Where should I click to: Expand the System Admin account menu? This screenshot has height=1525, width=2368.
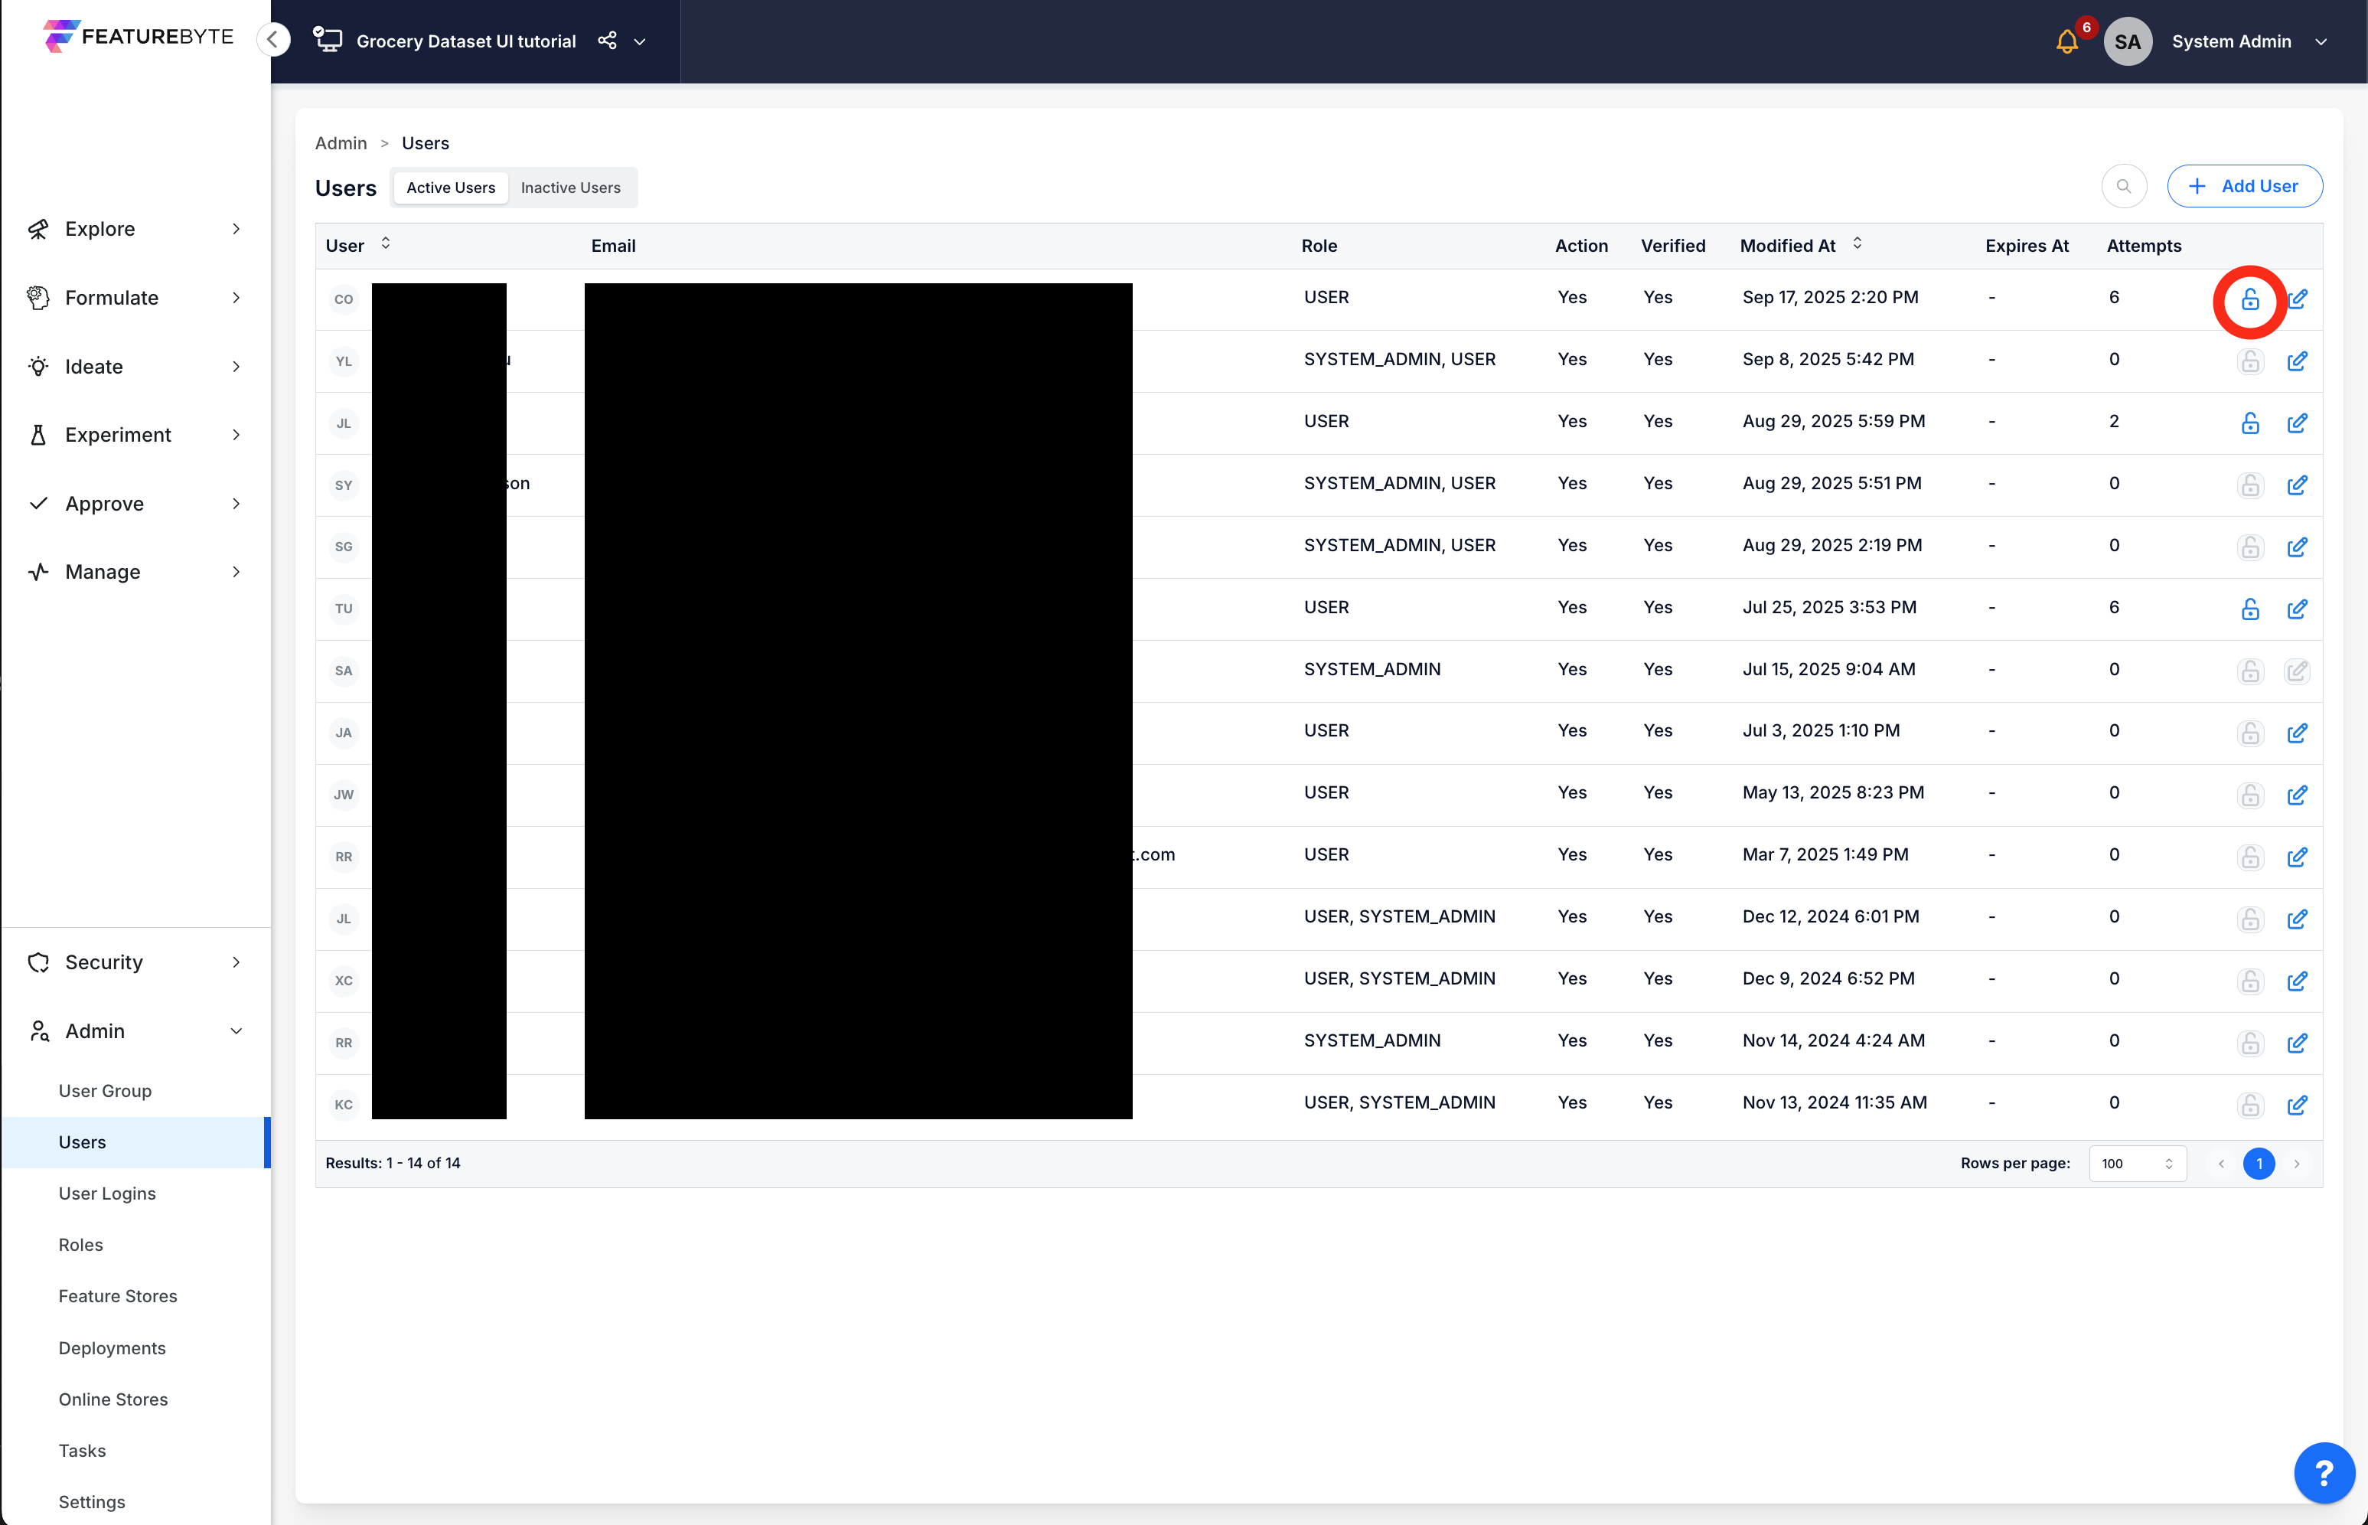tap(2321, 41)
